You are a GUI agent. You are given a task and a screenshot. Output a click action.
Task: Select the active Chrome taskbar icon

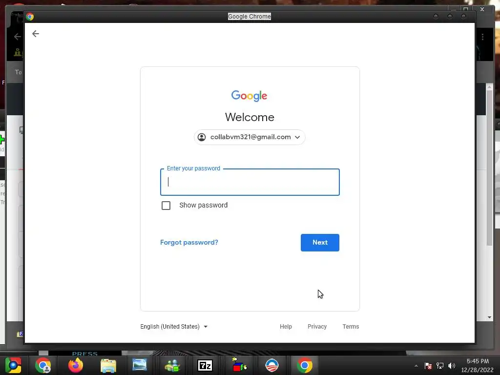(x=305, y=365)
